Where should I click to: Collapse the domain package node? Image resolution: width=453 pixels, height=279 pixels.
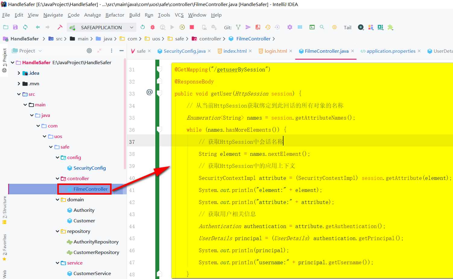click(57, 199)
